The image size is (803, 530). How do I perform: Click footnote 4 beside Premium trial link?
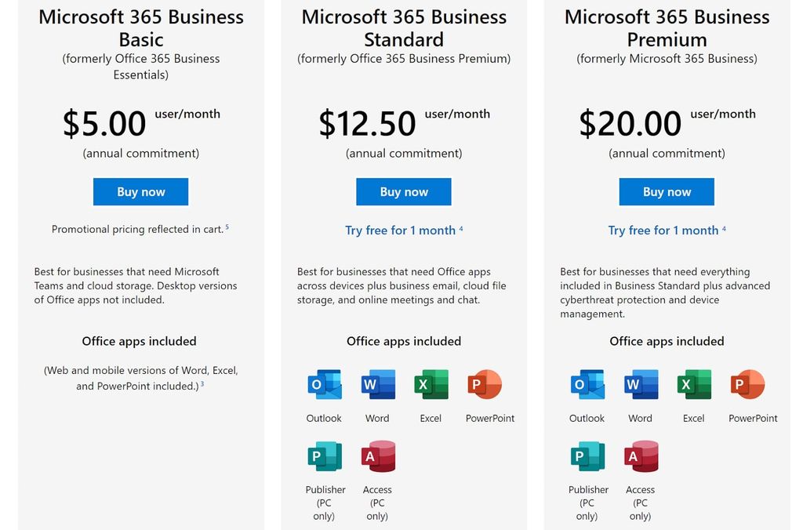coord(725,228)
